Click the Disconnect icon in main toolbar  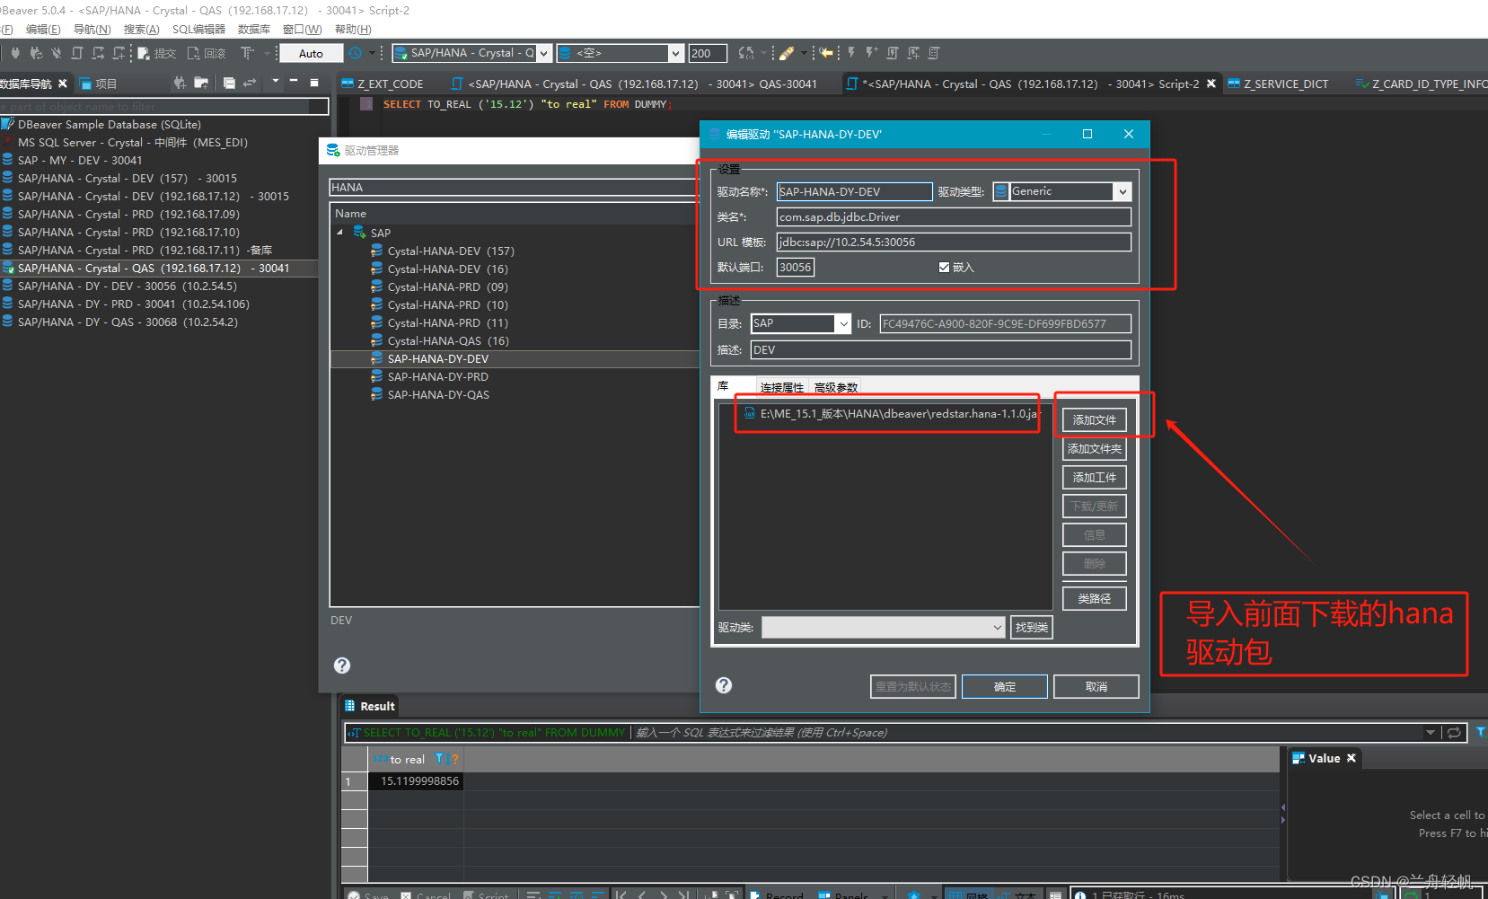tap(57, 53)
